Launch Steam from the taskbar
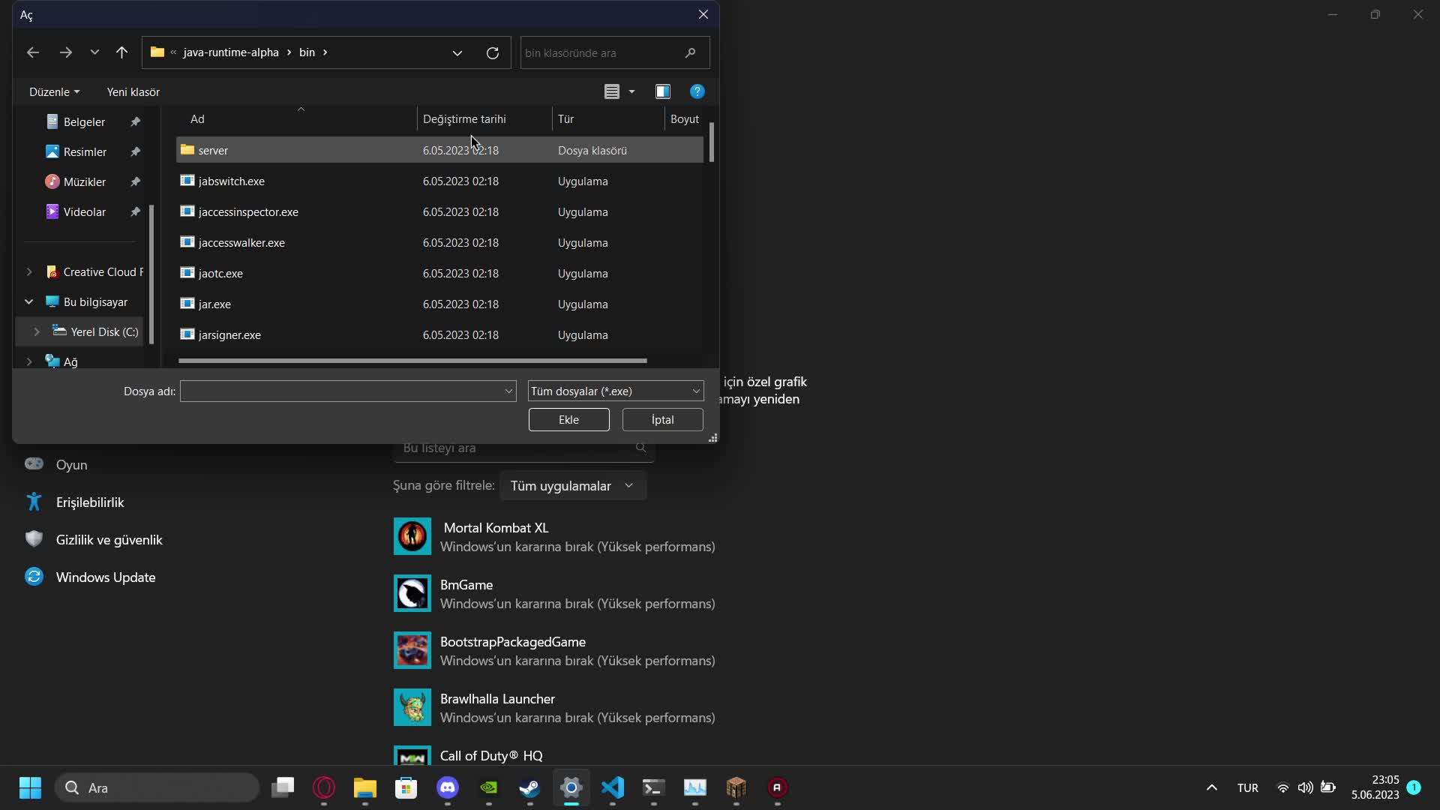This screenshot has width=1440, height=810. tap(529, 788)
